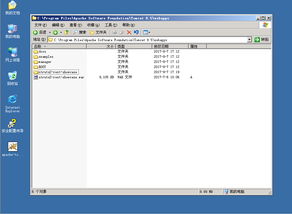Sort by the 修改日期 column header

[170, 47]
